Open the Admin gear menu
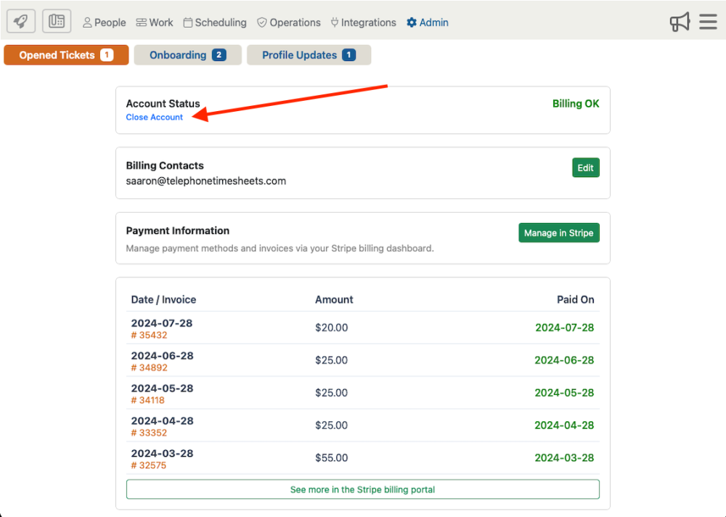 (428, 23)
